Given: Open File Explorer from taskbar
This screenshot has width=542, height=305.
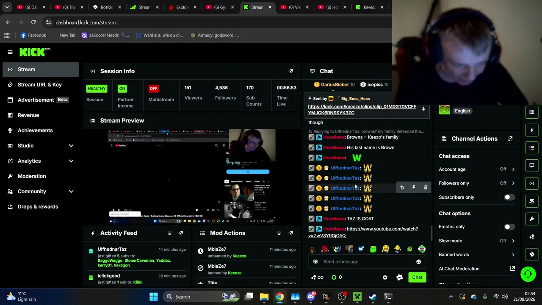Looking at the screenshot, I should click(264, 297).
